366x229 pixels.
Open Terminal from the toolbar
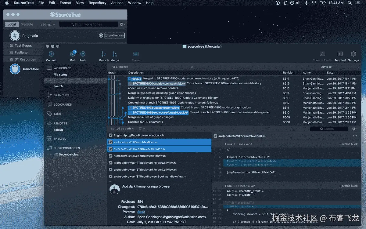[340, 54]
